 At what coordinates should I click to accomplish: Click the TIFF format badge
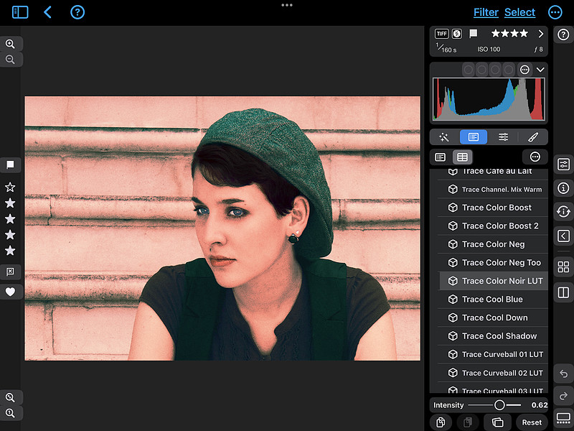tap(441, 34)
